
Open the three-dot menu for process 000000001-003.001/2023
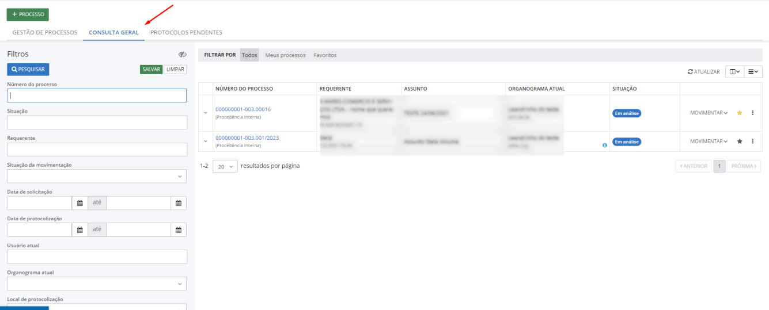(x=752, y=141)
